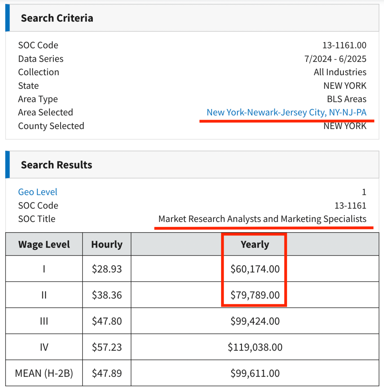Viewport: 384px width, 389px height.
Task: Open the New York-Newark-Jersey City area link
Action: click(x=286, y=113)
